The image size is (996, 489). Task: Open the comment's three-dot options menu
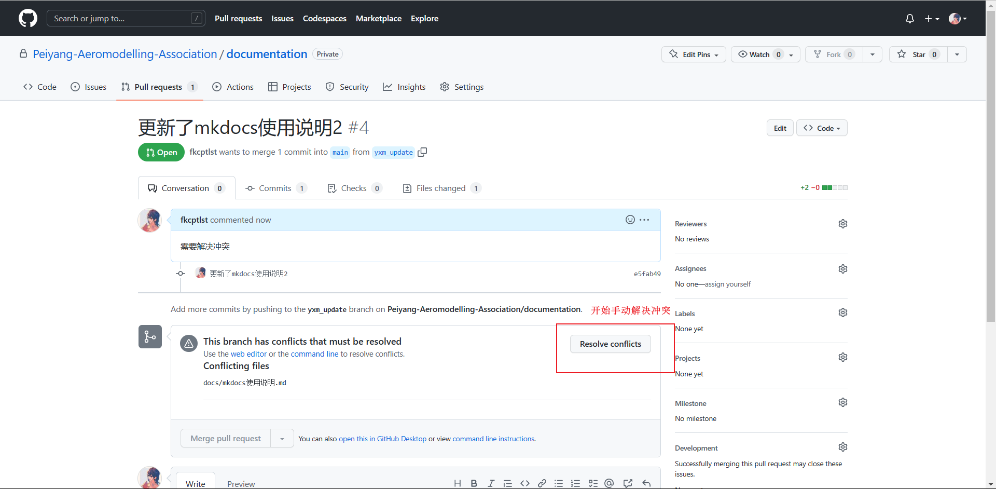point(644,220)
